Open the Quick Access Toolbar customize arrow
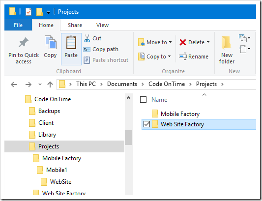 pyautogui.click(x=48, y=12)
